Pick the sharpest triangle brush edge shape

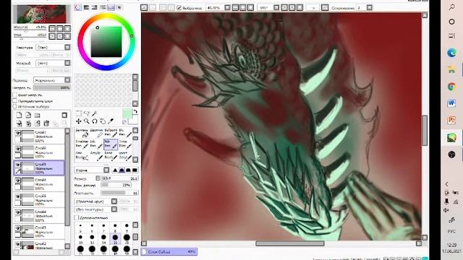coord(115,170)
